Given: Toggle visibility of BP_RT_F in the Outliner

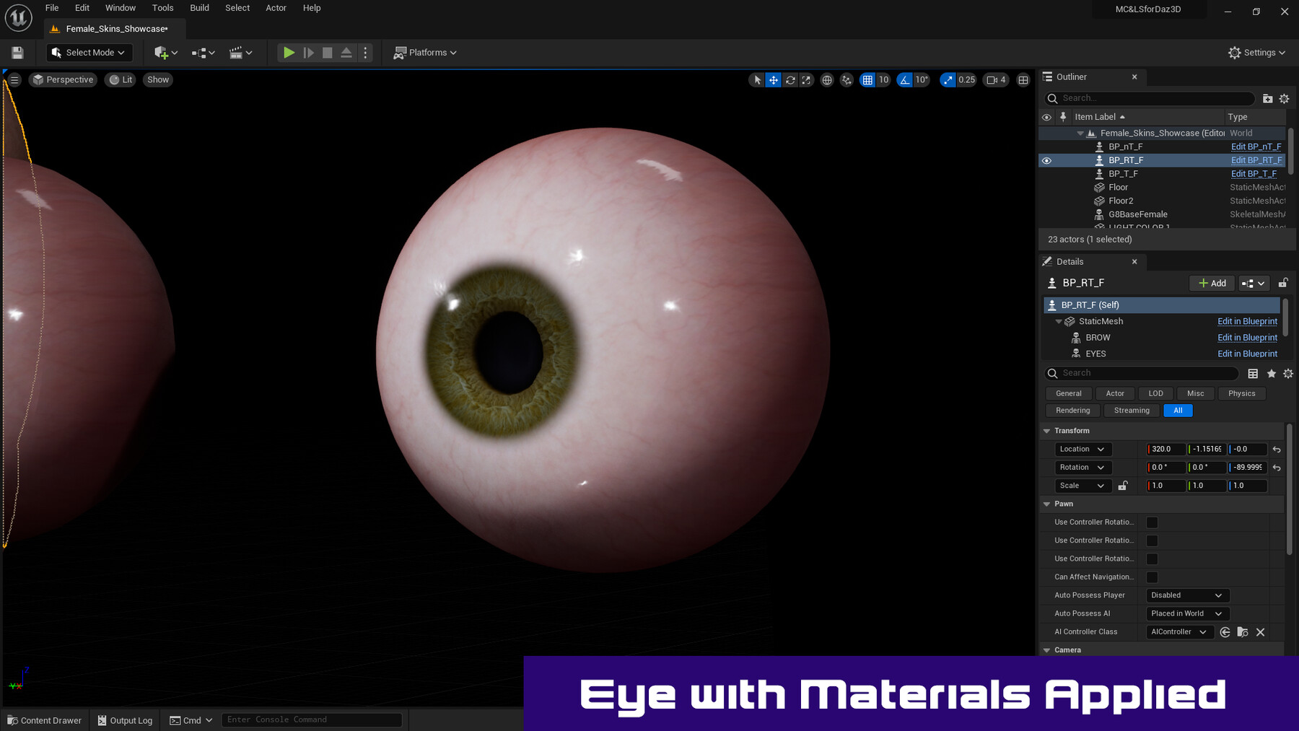Looking at the screenshot, I should (x=1047, y=160).
